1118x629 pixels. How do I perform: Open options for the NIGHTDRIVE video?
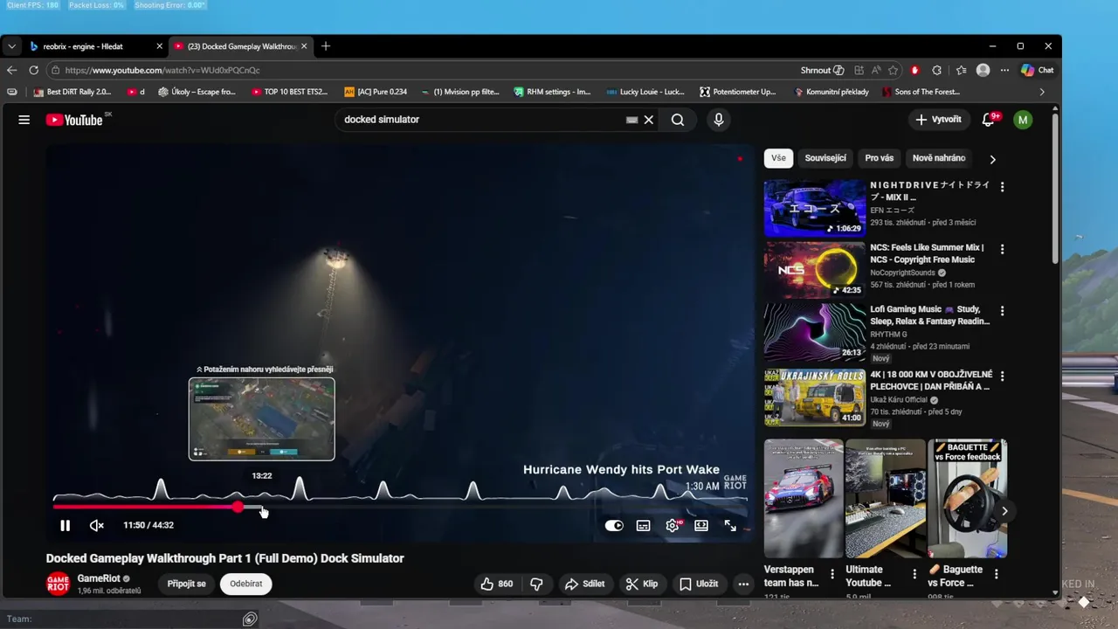click(x=1002, y=187)
